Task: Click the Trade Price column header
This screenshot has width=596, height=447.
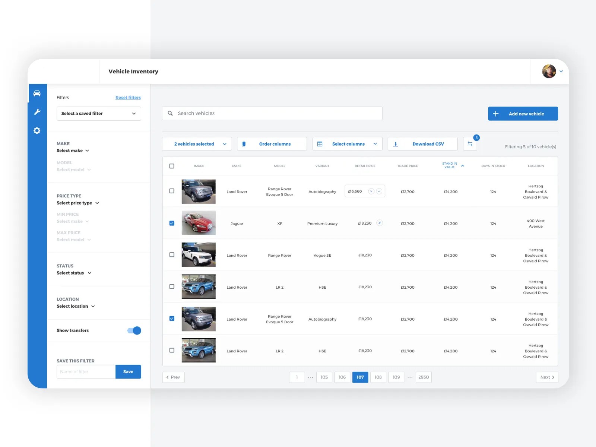Action: (408, 166)
